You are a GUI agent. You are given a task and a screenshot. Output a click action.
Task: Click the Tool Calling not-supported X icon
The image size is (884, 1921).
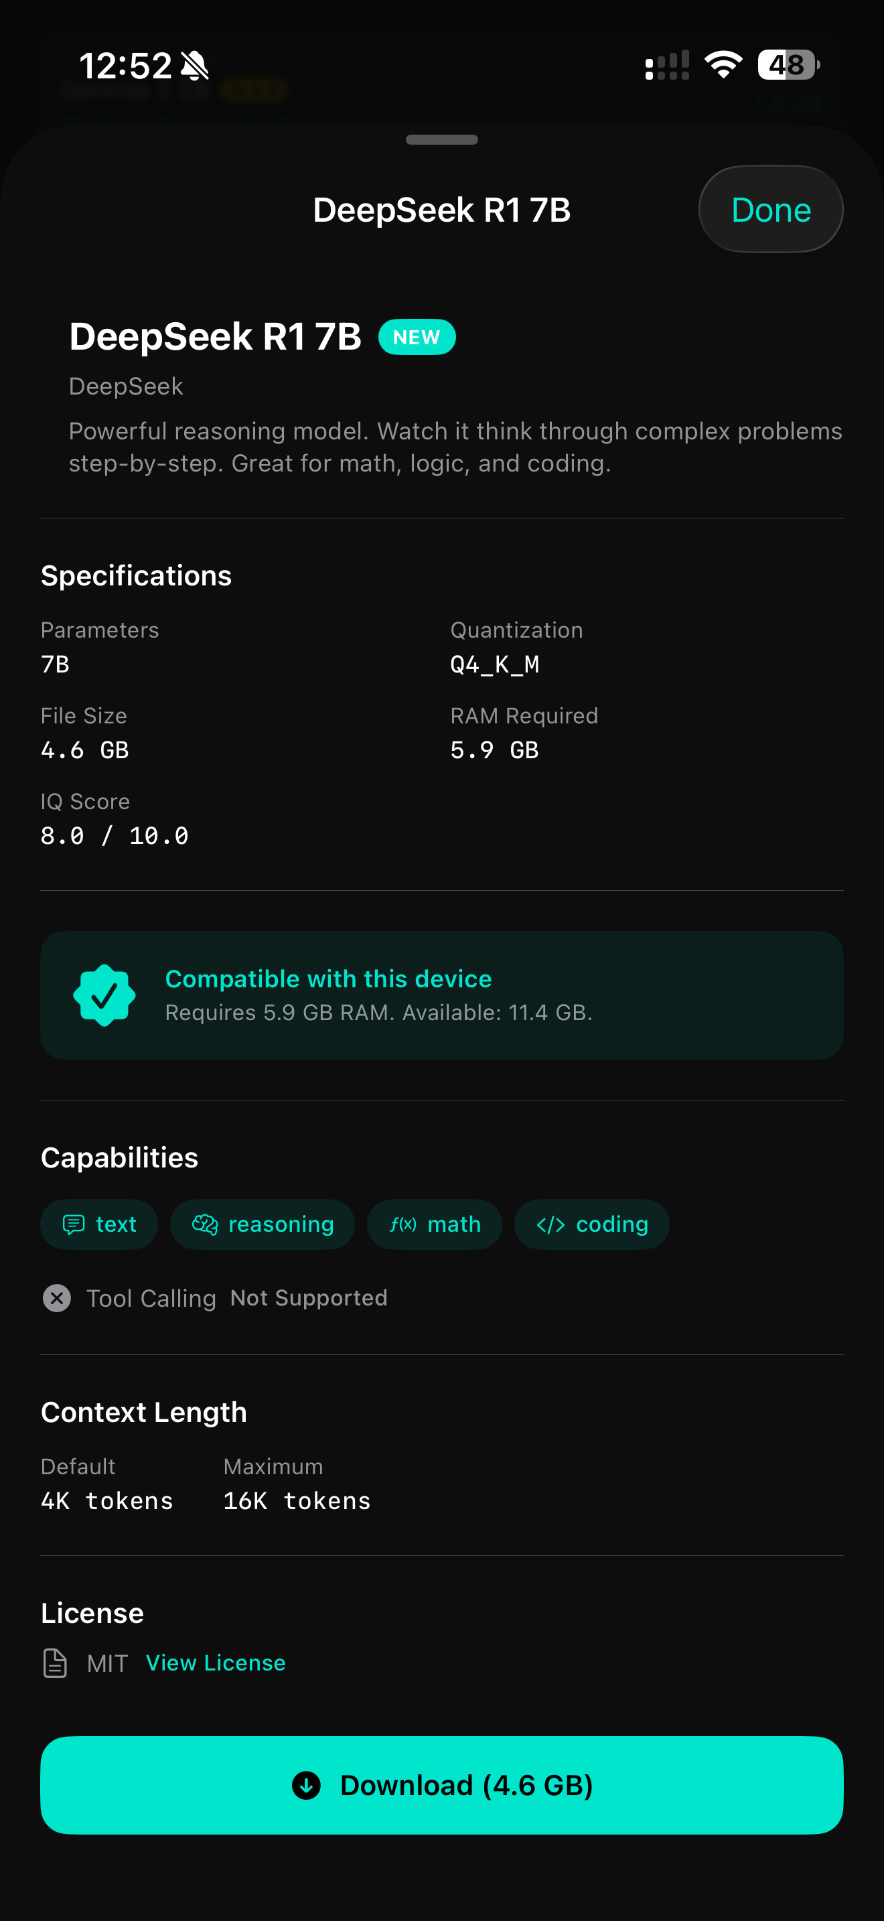click(57, 1298)
